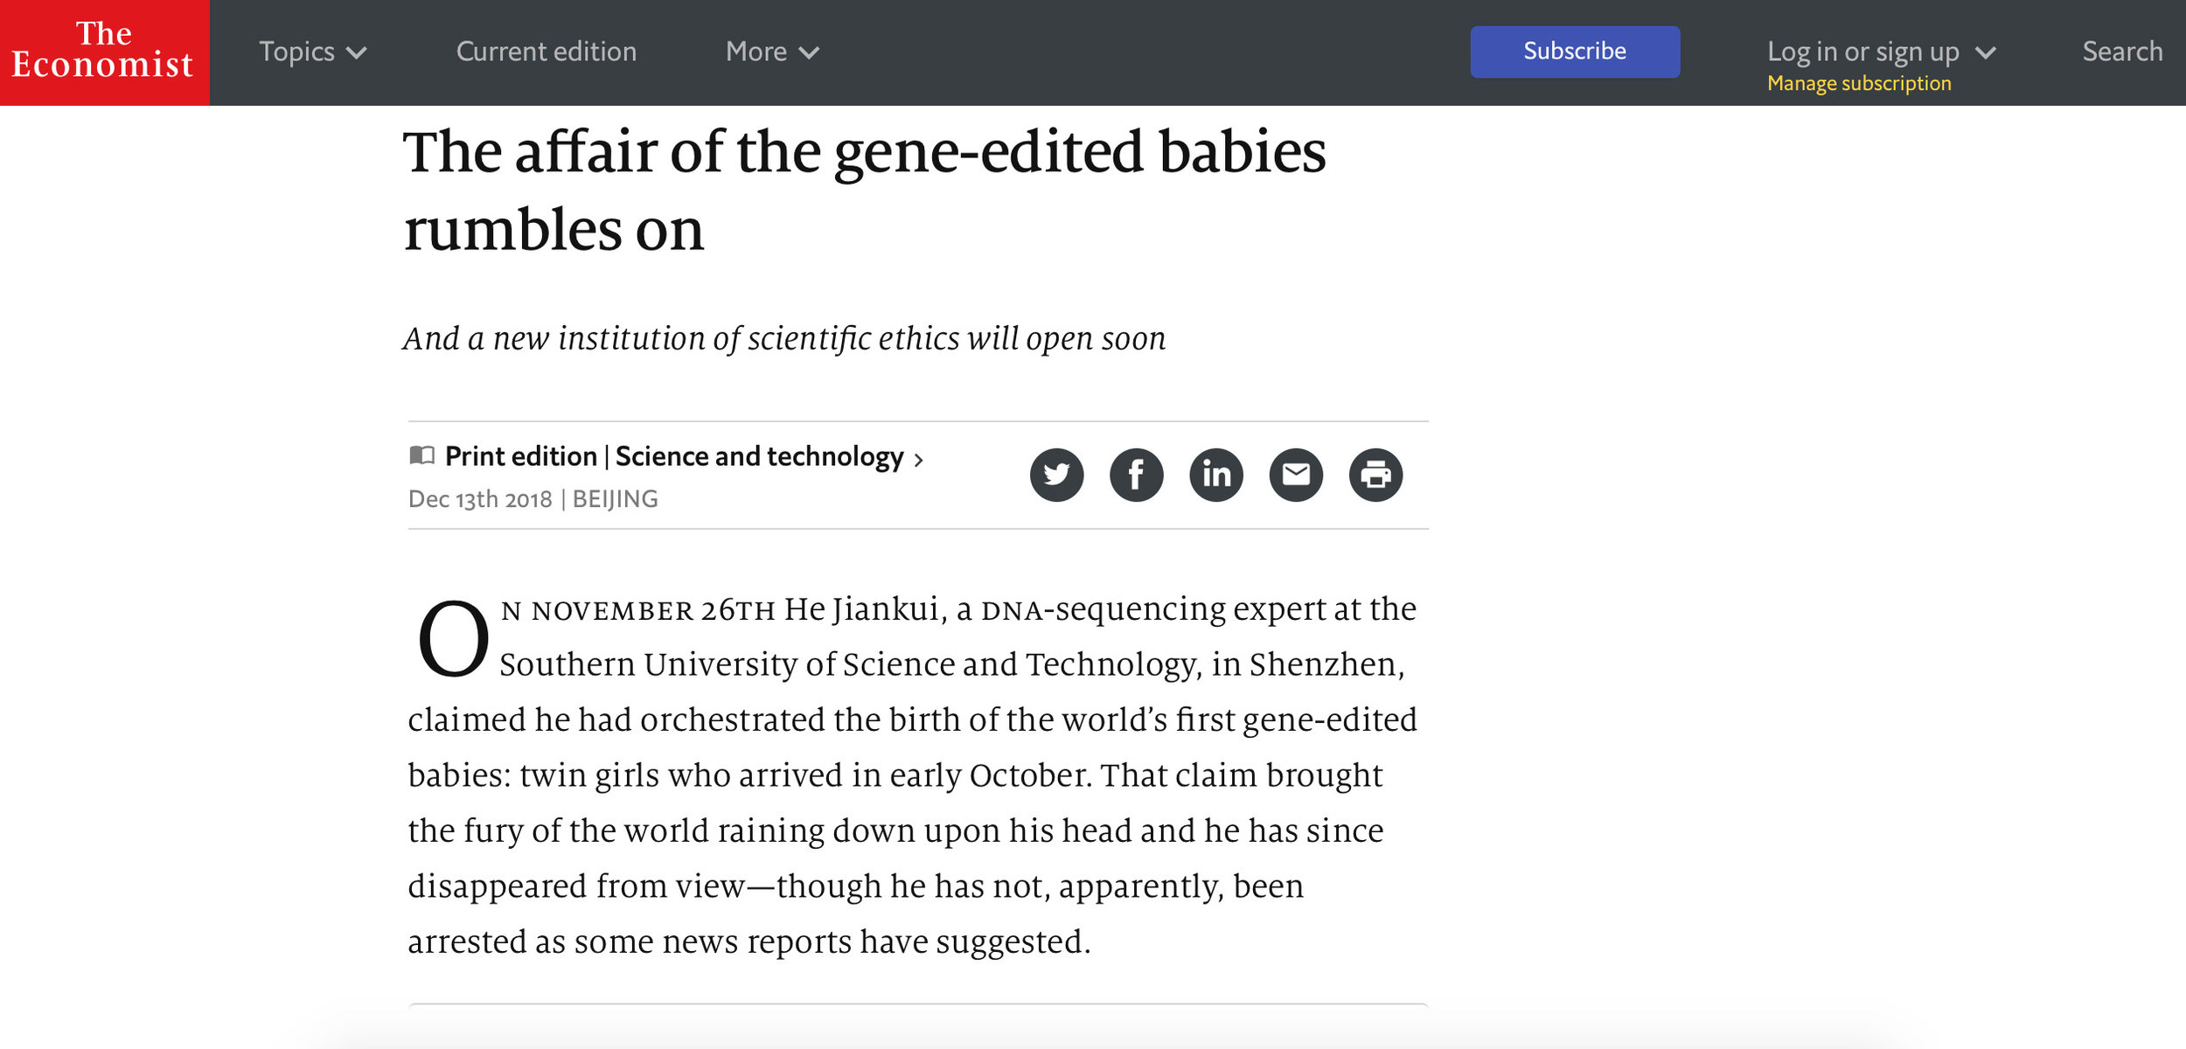Click chevron next to Science and technology

click(918, 460)
